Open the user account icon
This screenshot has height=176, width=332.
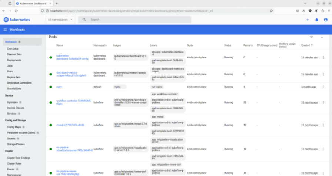click(326, 20)
